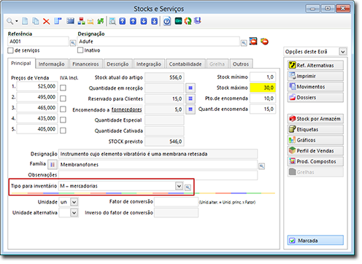The image size is (362, 264).
Task: Click the magnifier search icon in toolbar
Action: coord(9,21)
